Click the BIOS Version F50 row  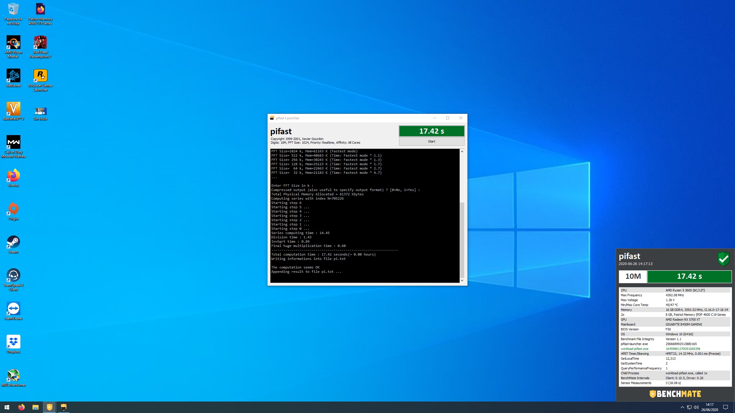tap(675, 329)
